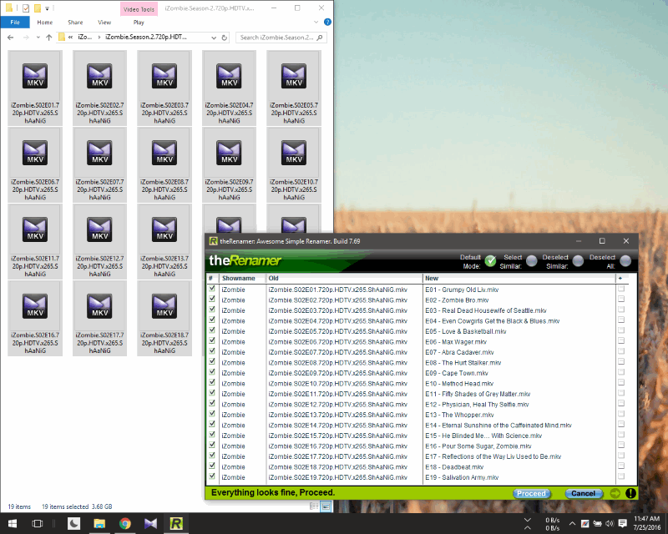Image resolution: width=668 pixels, height=534 pixels.
Task: Toggle the Select Similar round button
Action: click(x=532, y=261)
